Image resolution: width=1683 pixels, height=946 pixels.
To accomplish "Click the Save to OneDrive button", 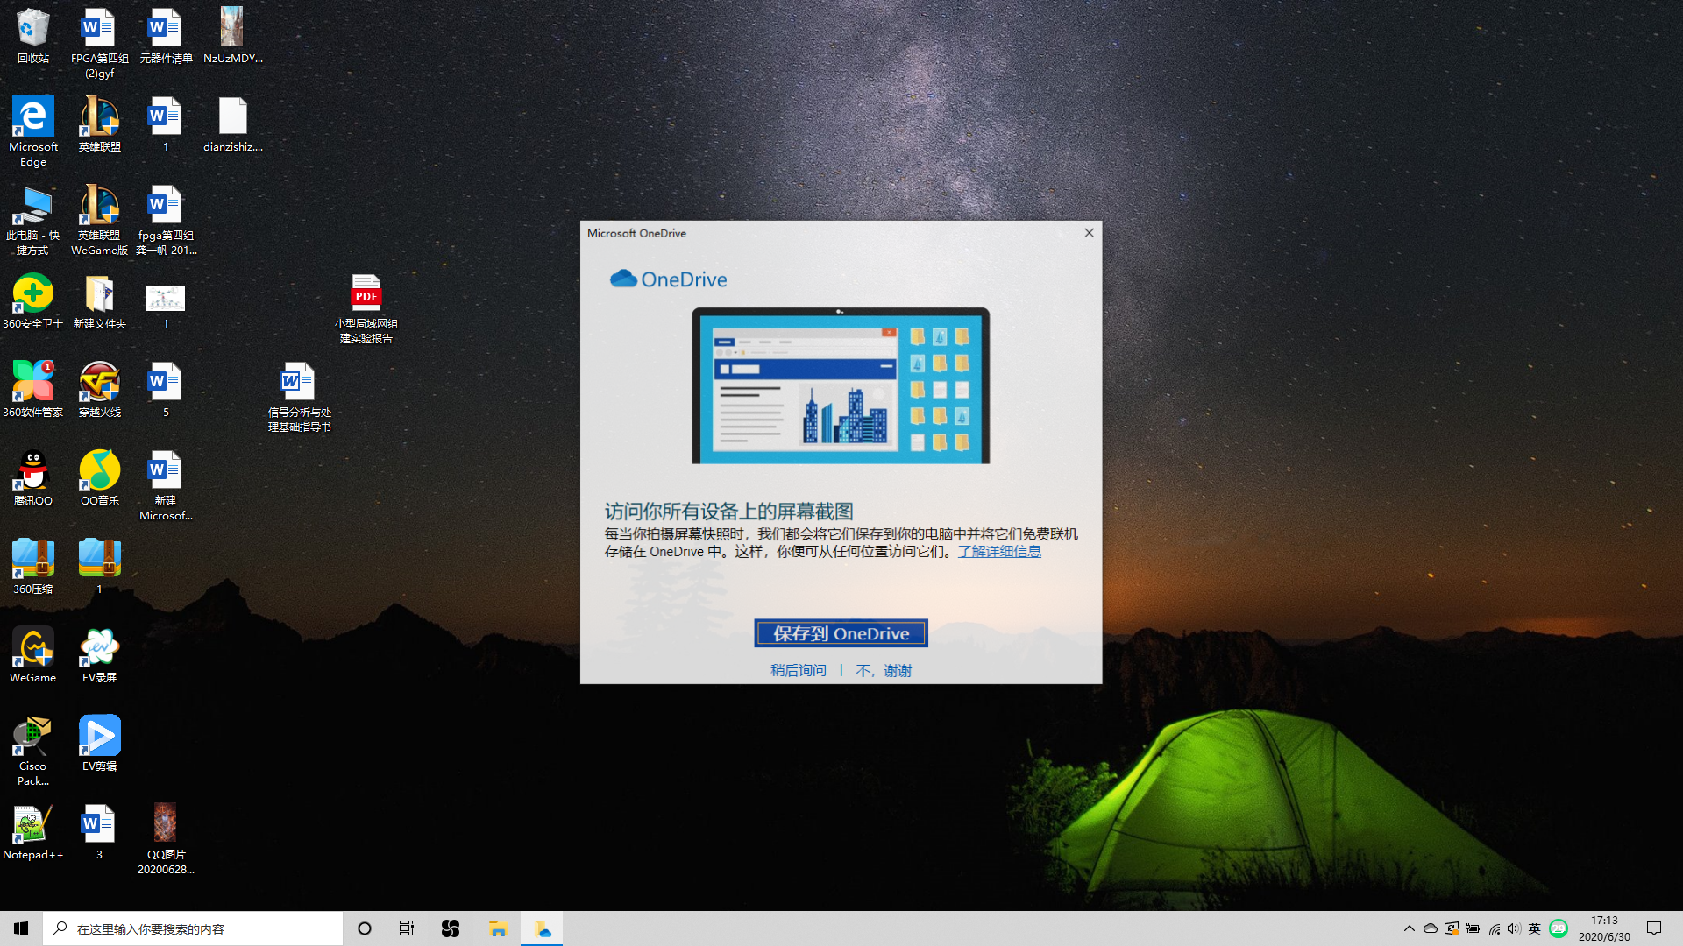I will [841, 633].
